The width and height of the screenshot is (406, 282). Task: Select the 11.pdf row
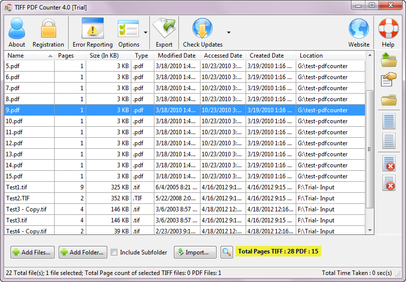184,132
